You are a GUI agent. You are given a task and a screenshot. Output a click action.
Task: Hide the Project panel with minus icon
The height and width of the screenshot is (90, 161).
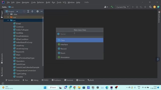(42, 11)
